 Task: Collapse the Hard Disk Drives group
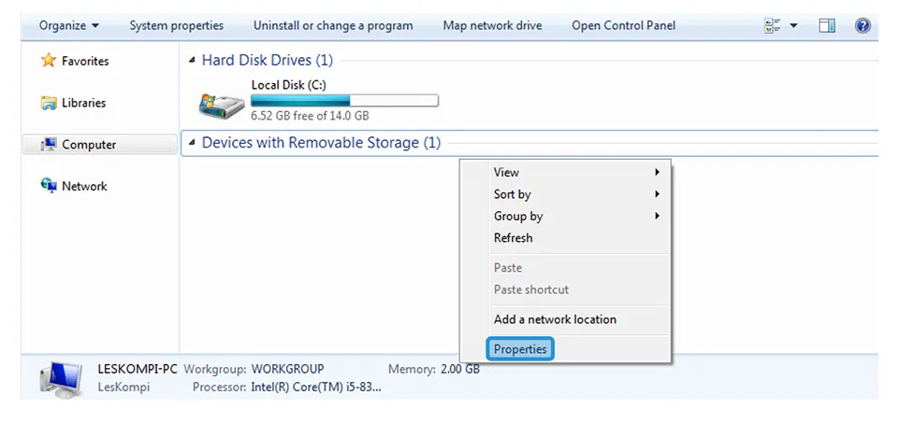tap(192, 60)
